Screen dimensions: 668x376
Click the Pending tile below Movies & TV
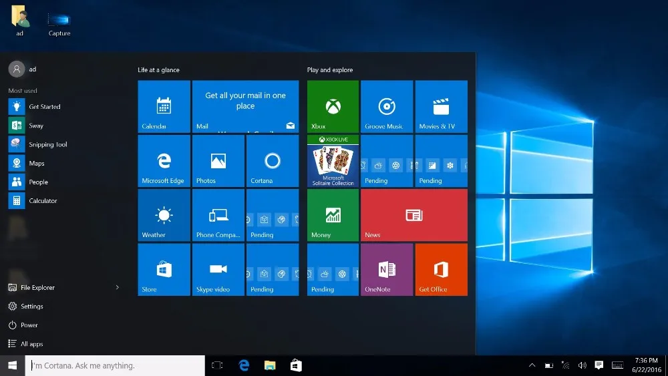click(x=442, y=161)
